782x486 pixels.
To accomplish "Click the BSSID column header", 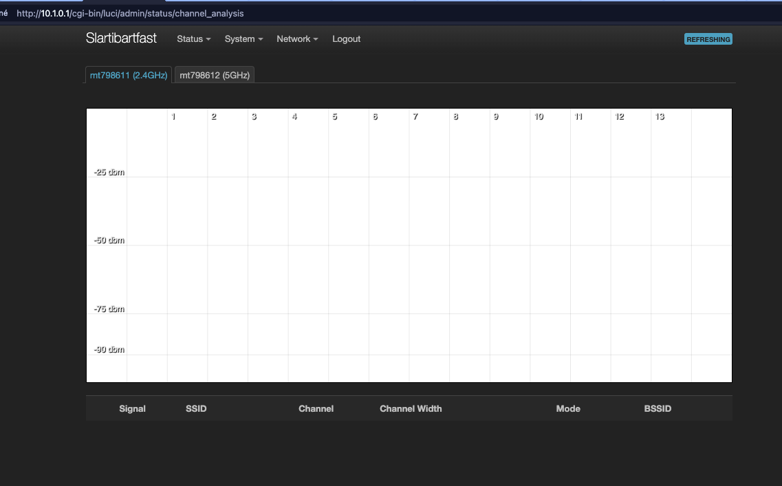I will click(658, 408).
